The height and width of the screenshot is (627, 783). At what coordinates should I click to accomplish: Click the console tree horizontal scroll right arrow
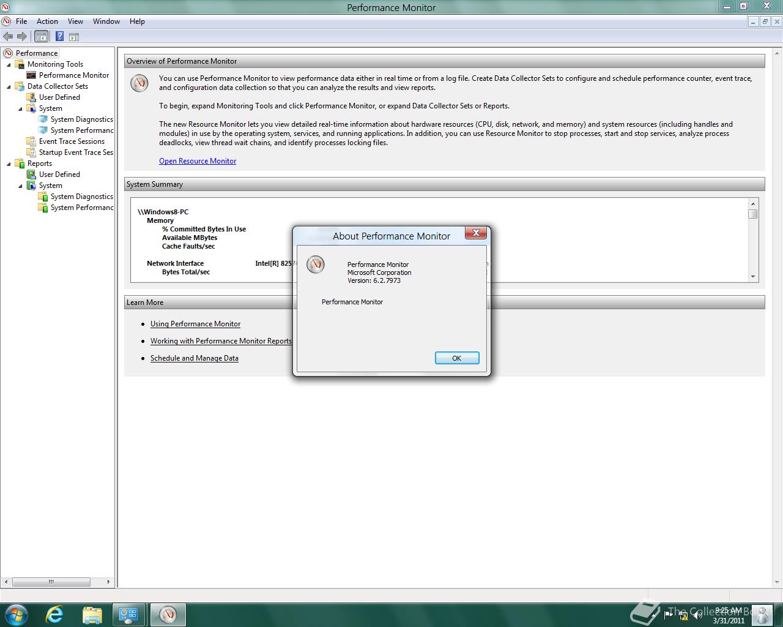109,582
